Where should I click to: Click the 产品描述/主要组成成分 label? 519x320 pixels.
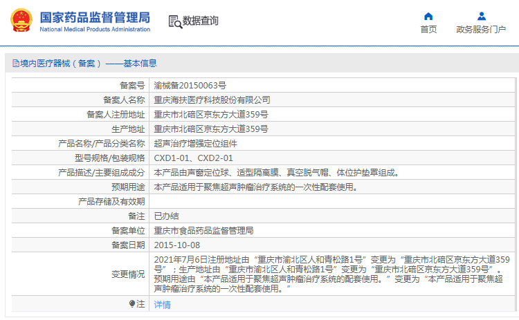[x=101, y=173]
